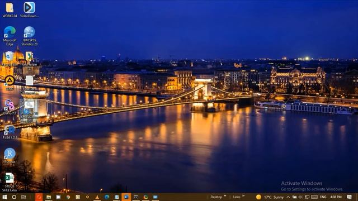The width and height of the screenshot is (358, 201).
Task: Open the touch keyboard tray icon
Action: pos(314,197)
